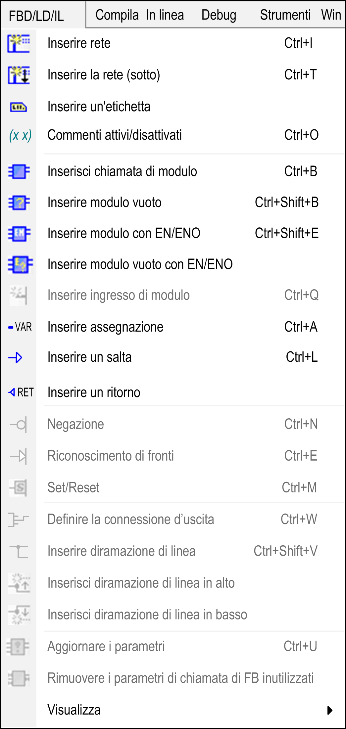Open the Compila menu
The width and height of the screenshot is (346, 729).
tap(117, 15)
